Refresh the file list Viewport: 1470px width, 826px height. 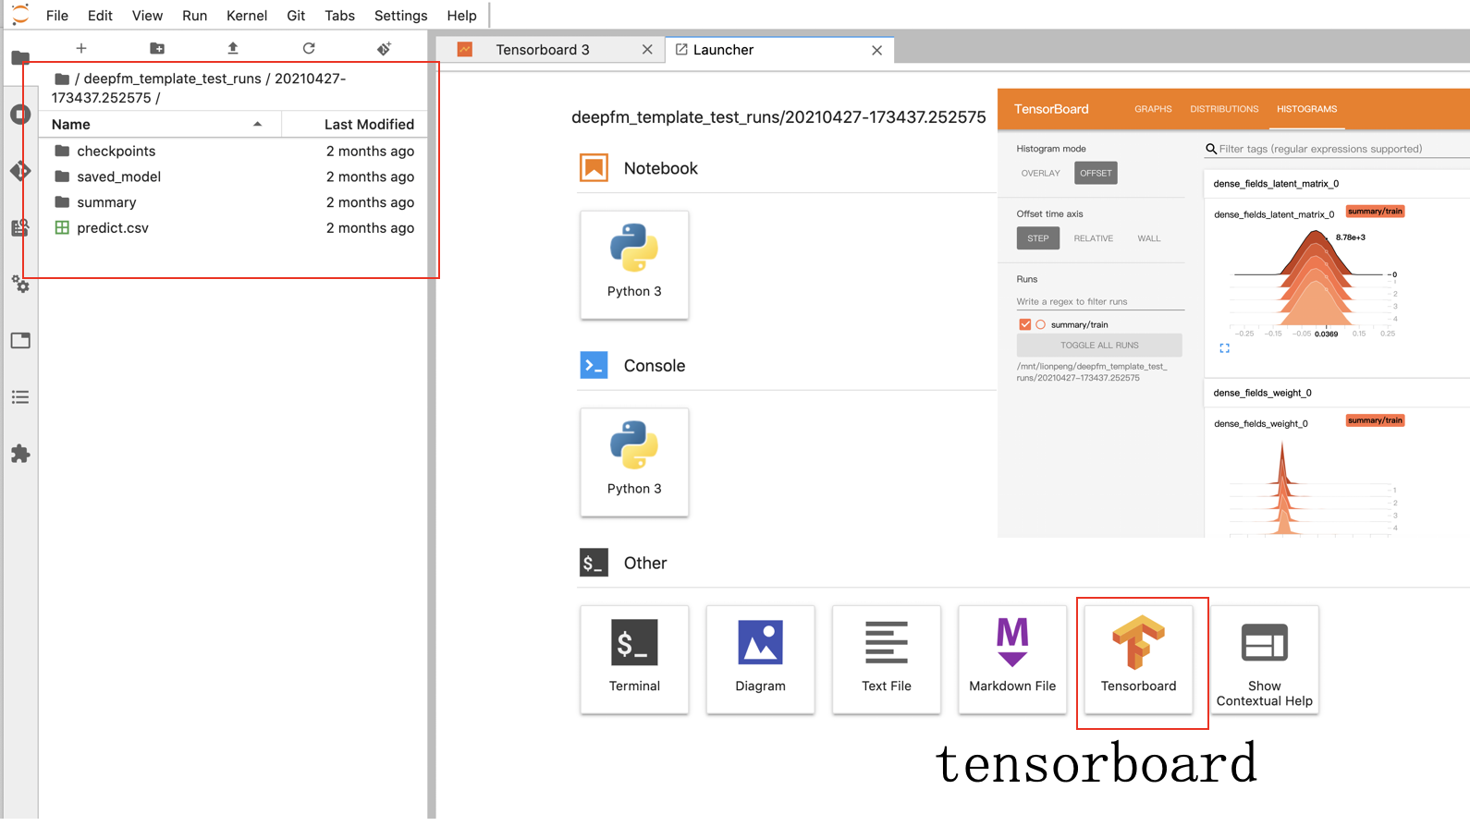(x=309, y=48)
